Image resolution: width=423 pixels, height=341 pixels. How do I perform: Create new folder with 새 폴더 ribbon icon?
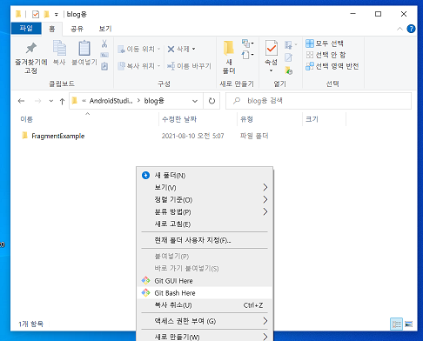tap(229, 57)
